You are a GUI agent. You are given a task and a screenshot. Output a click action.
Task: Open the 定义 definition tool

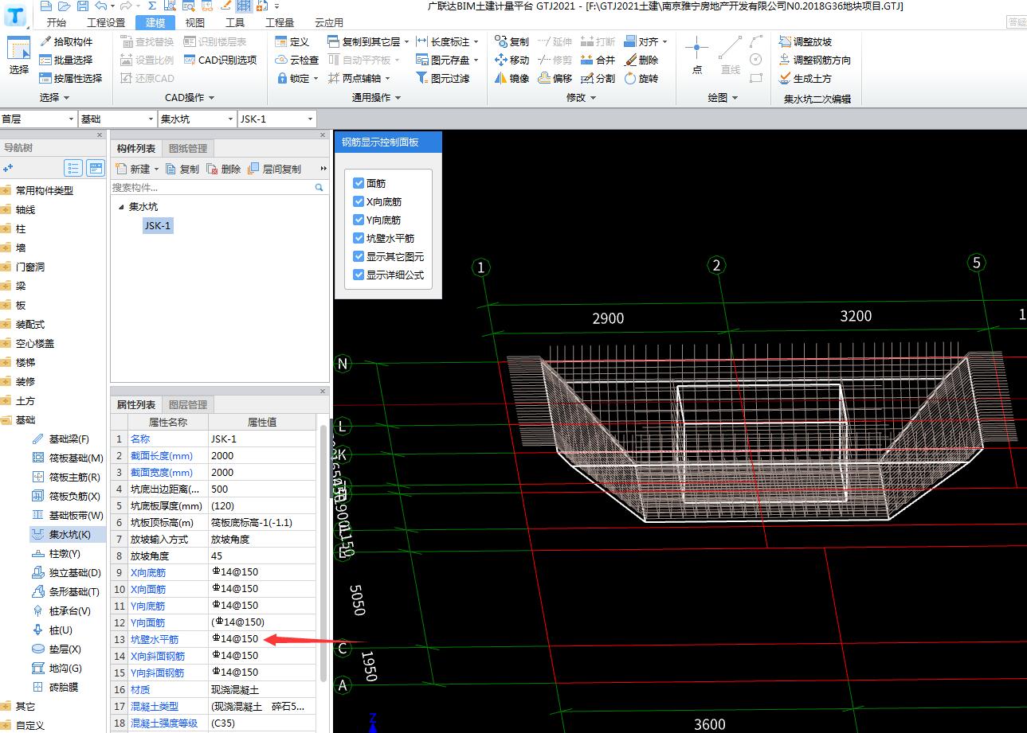tap(292, 41)
